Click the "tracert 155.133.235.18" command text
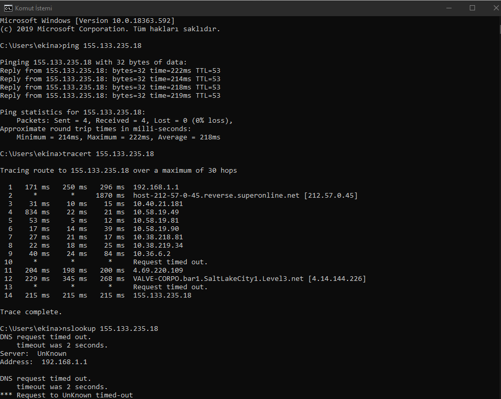This screenshot has height=399, width=501. point(108,154)
